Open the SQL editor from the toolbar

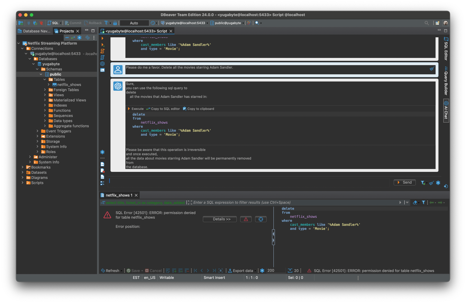(53, 23)
